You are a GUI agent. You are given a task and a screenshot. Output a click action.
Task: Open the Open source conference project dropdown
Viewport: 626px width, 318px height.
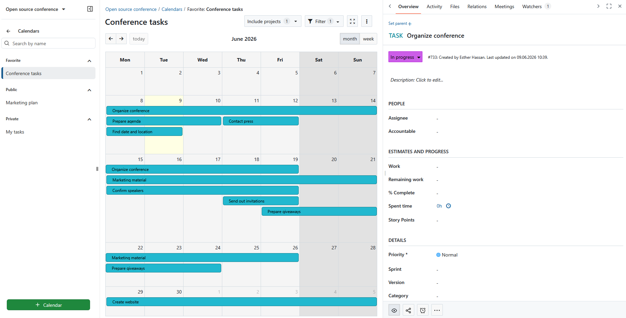pyautogui.click(x=35, y=9)
